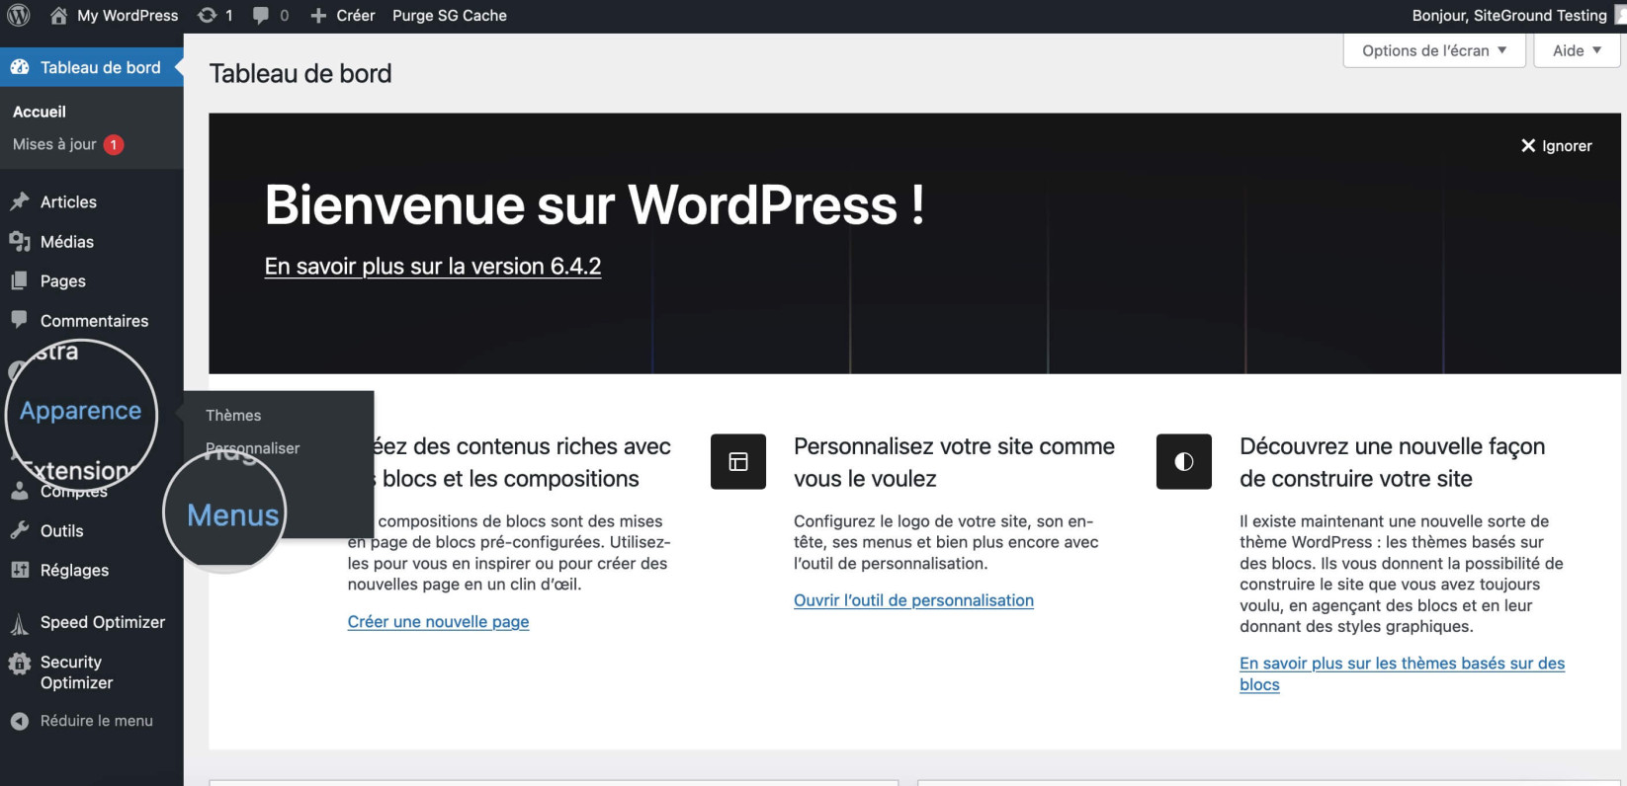Click the Comptes user icon

point(20,491)
